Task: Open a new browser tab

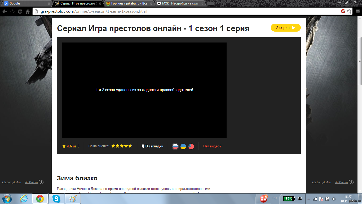Action: click(210, 4)
